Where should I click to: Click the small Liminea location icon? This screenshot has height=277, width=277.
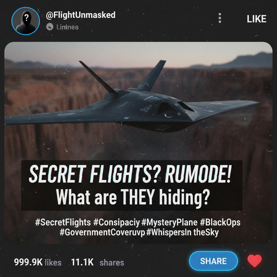click(50, 27)
